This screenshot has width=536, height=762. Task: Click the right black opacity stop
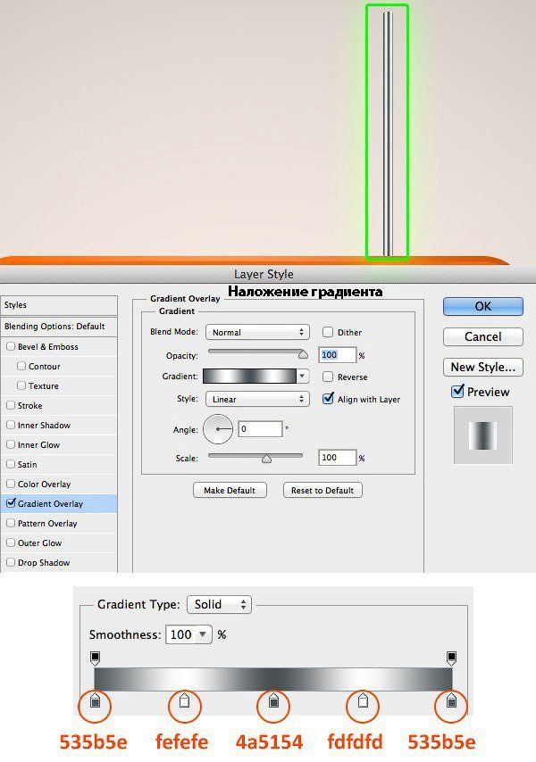451,658
